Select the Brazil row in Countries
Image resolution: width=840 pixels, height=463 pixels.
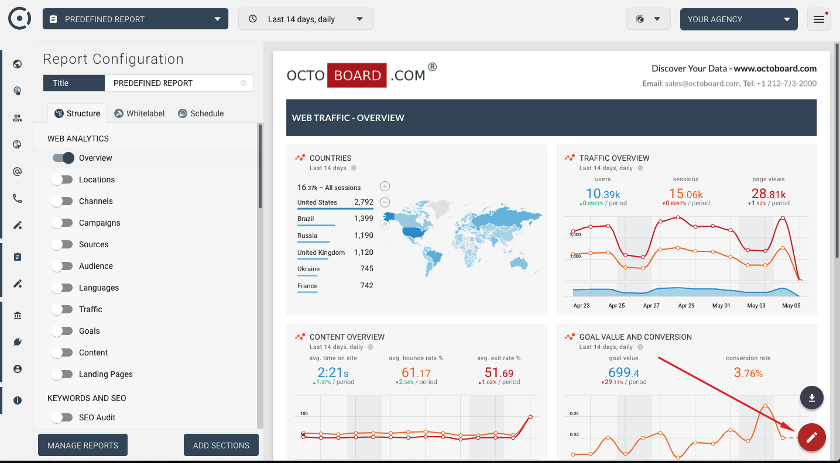[x=335, y=219]
